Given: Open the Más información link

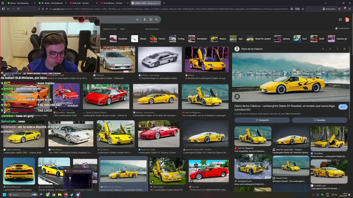Looking at the screenshot, I should (293, 114).
